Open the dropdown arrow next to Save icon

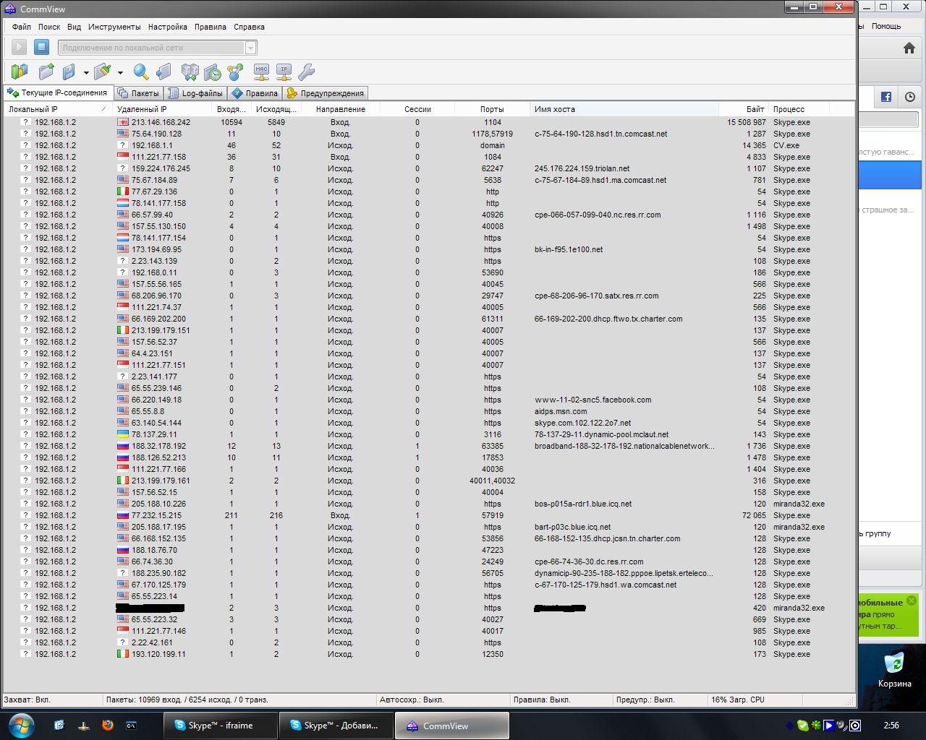click(x=86, y=72)
